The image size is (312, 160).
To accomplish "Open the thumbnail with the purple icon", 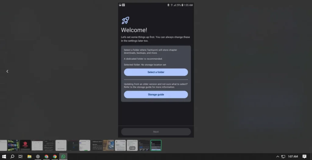I will coord(85,145).
